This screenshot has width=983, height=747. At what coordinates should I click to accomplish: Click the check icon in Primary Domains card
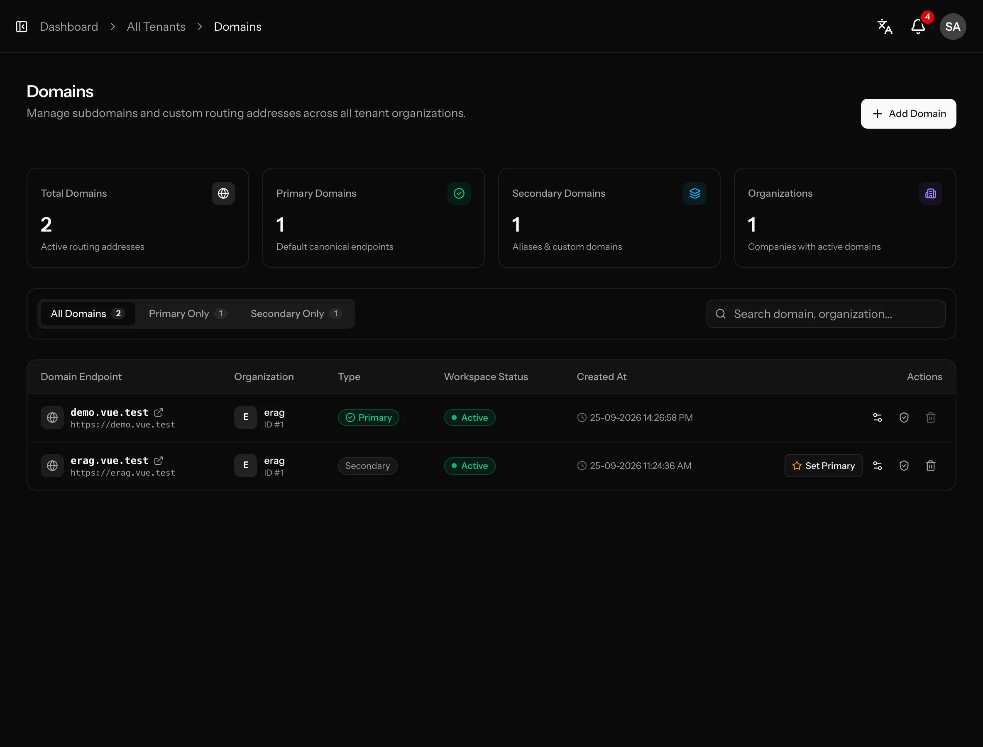[x=459, y=193]
